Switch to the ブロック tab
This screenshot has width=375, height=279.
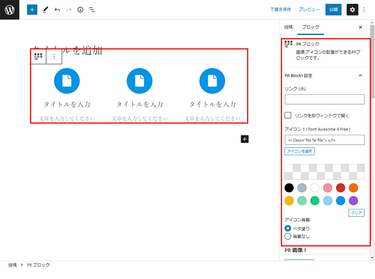pos(310,27)
